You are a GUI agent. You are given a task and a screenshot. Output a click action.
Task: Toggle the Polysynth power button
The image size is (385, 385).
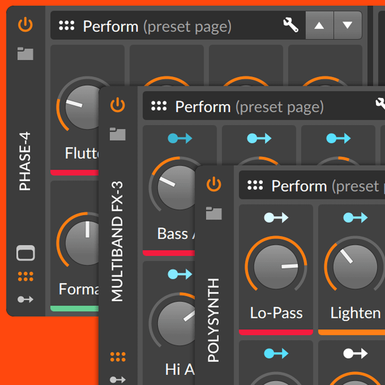tap(214, 184)
